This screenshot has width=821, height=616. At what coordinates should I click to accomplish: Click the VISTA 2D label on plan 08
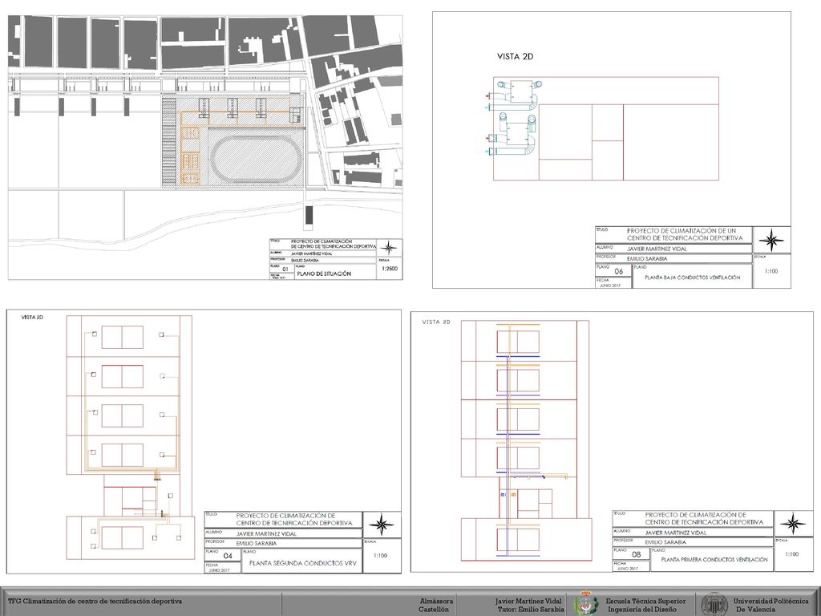click(436, 322)
